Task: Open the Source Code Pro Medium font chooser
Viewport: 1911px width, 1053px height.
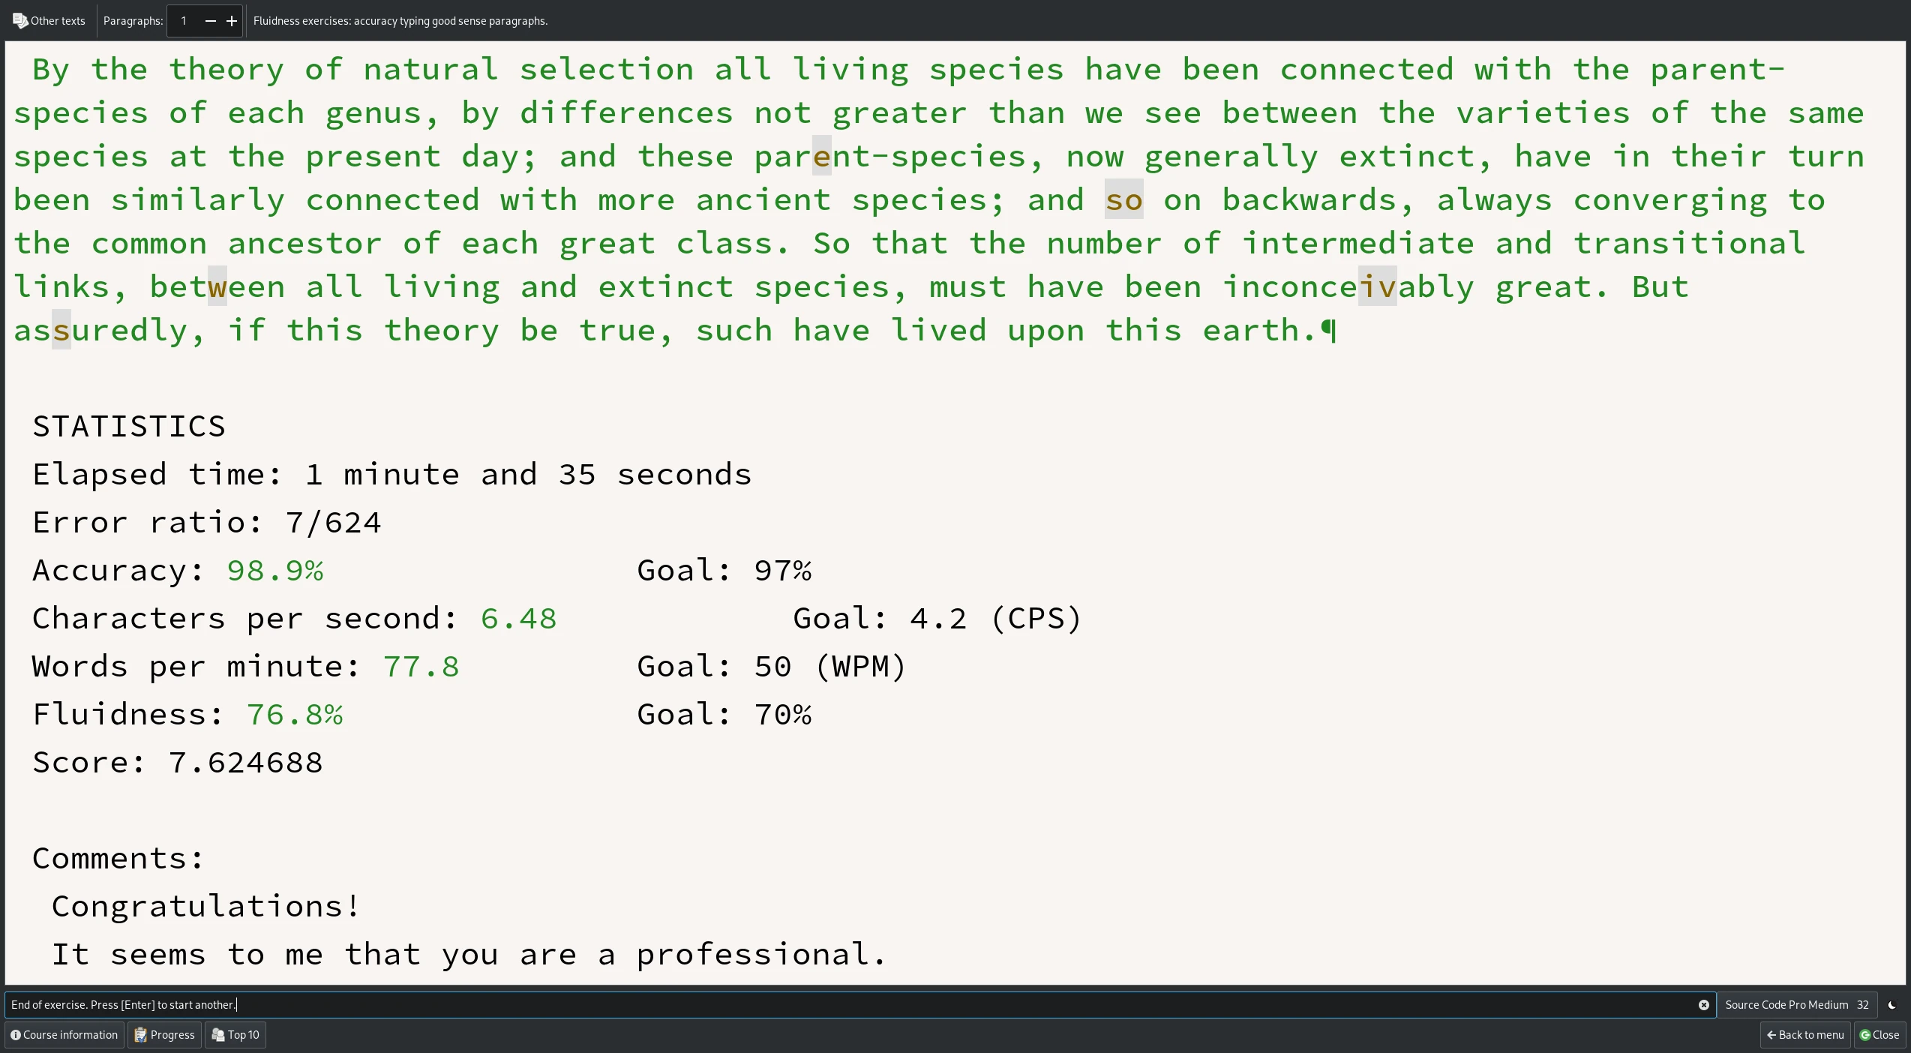Action: pos(1796,1005)
